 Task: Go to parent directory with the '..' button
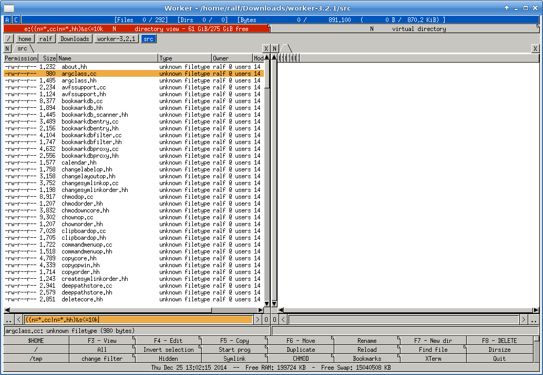[9, 320]
